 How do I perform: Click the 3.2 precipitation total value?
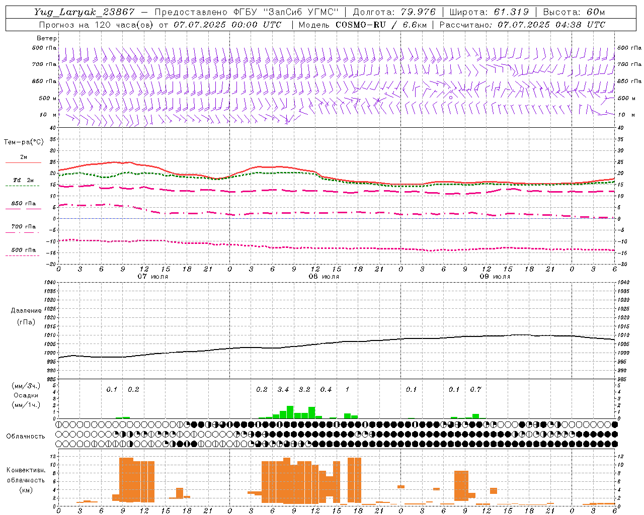pyautogui.click(x=304, y=389)
